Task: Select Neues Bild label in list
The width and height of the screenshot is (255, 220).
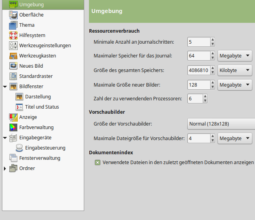Action: (x=31, y=66)
